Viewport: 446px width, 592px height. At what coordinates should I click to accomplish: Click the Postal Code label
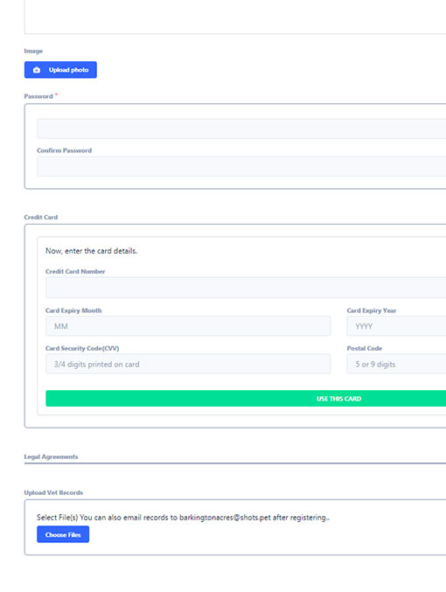[x=365, y=348]
